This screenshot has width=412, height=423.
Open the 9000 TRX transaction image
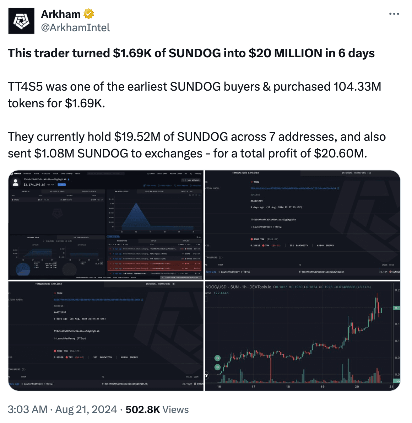(x=106, y=336)
